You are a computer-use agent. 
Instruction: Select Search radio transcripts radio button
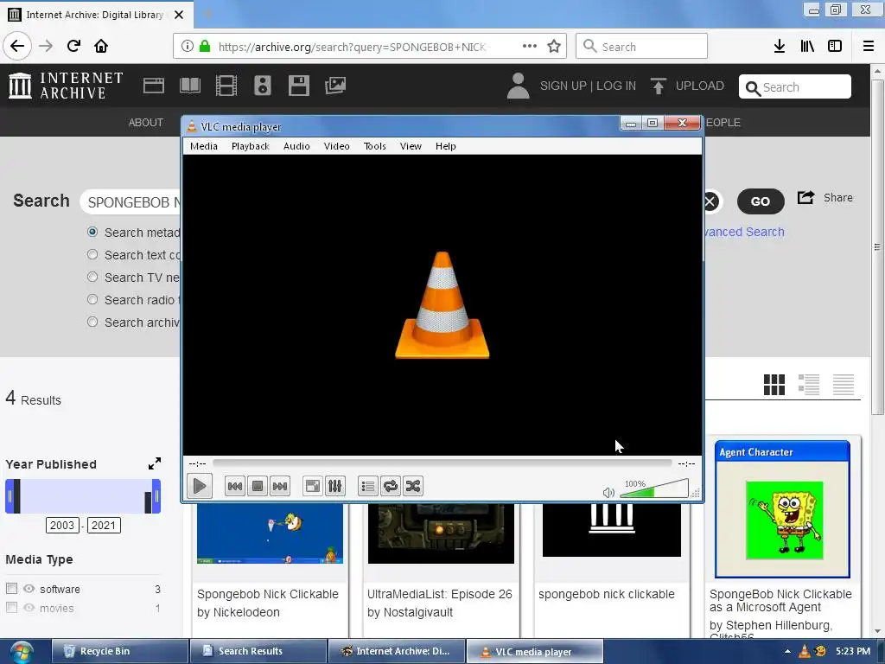92,300
